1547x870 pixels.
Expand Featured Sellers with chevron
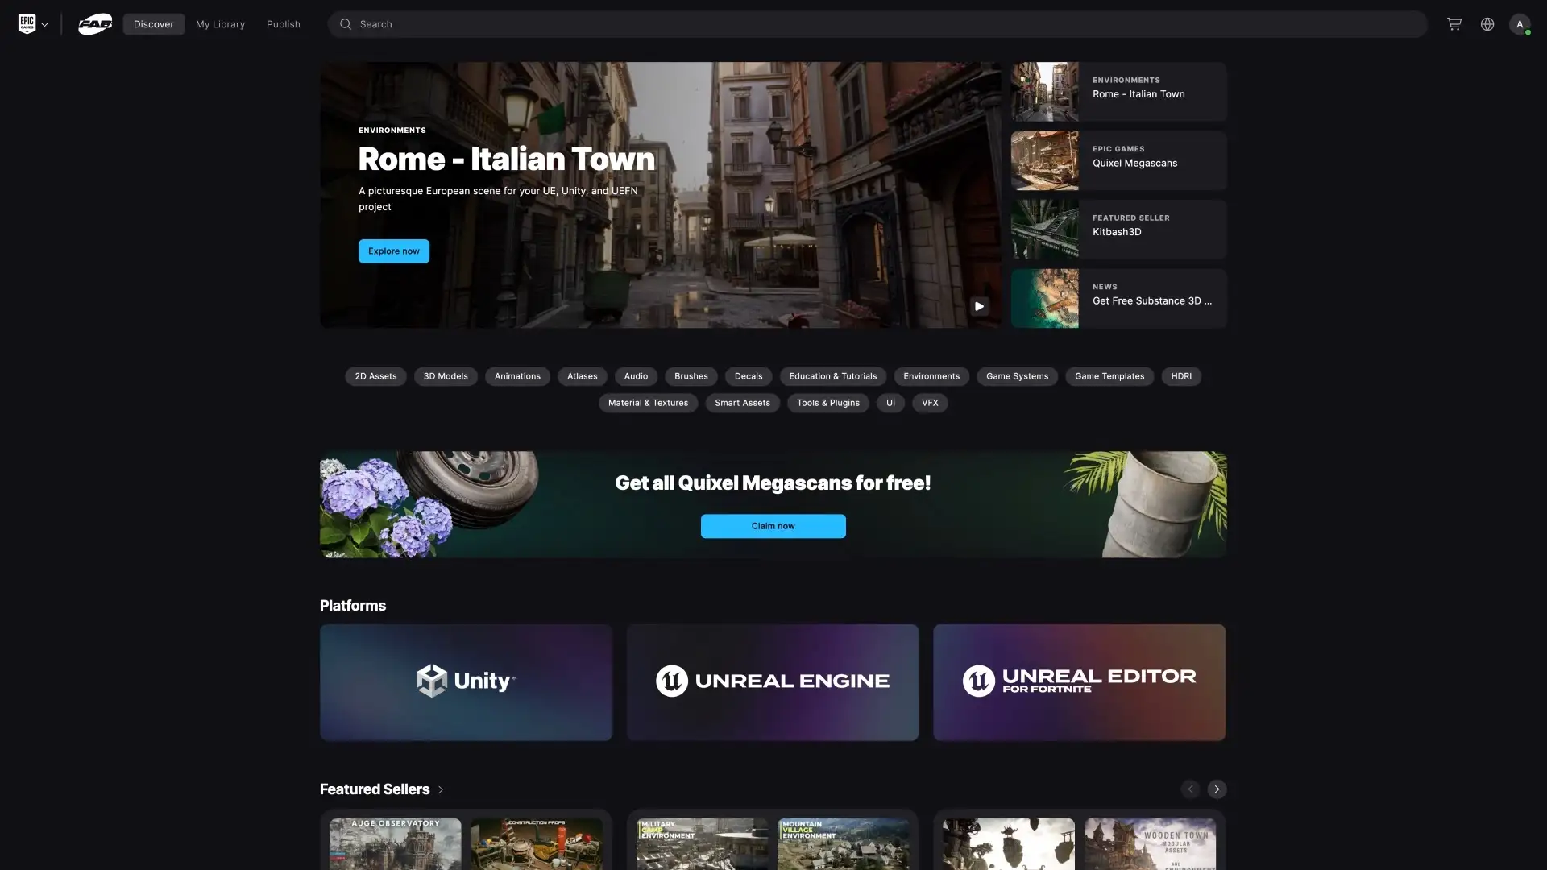(441, 790)
